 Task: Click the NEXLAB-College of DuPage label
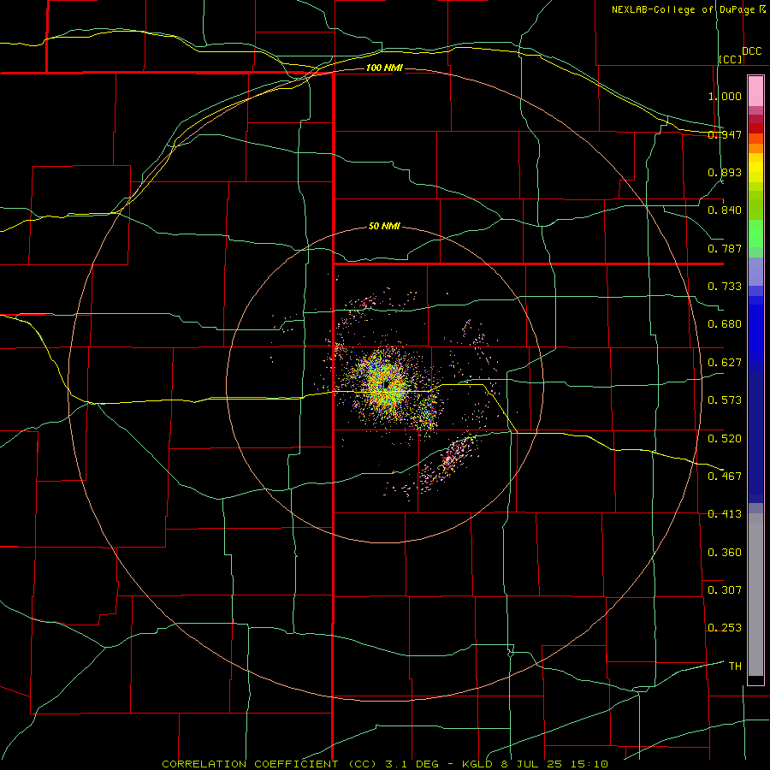[683, 9]
